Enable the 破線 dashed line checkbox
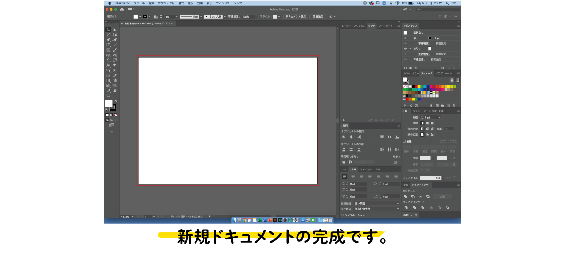 coord(404,141)
